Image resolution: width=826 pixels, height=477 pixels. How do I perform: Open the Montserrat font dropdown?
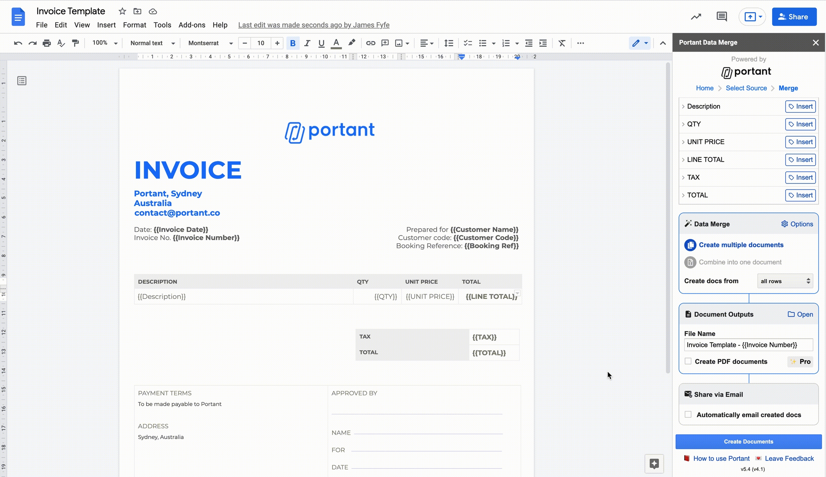(210, 43)
